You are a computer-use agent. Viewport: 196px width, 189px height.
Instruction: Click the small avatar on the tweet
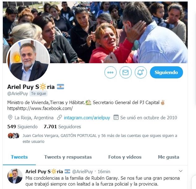(x=15, y=176)
